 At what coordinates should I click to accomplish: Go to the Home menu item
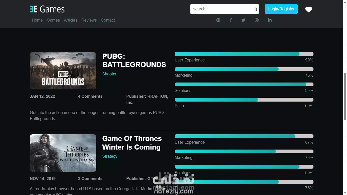point(37,20)
